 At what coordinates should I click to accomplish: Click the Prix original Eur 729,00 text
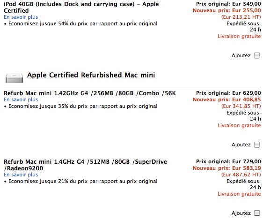tap(228, 161)
